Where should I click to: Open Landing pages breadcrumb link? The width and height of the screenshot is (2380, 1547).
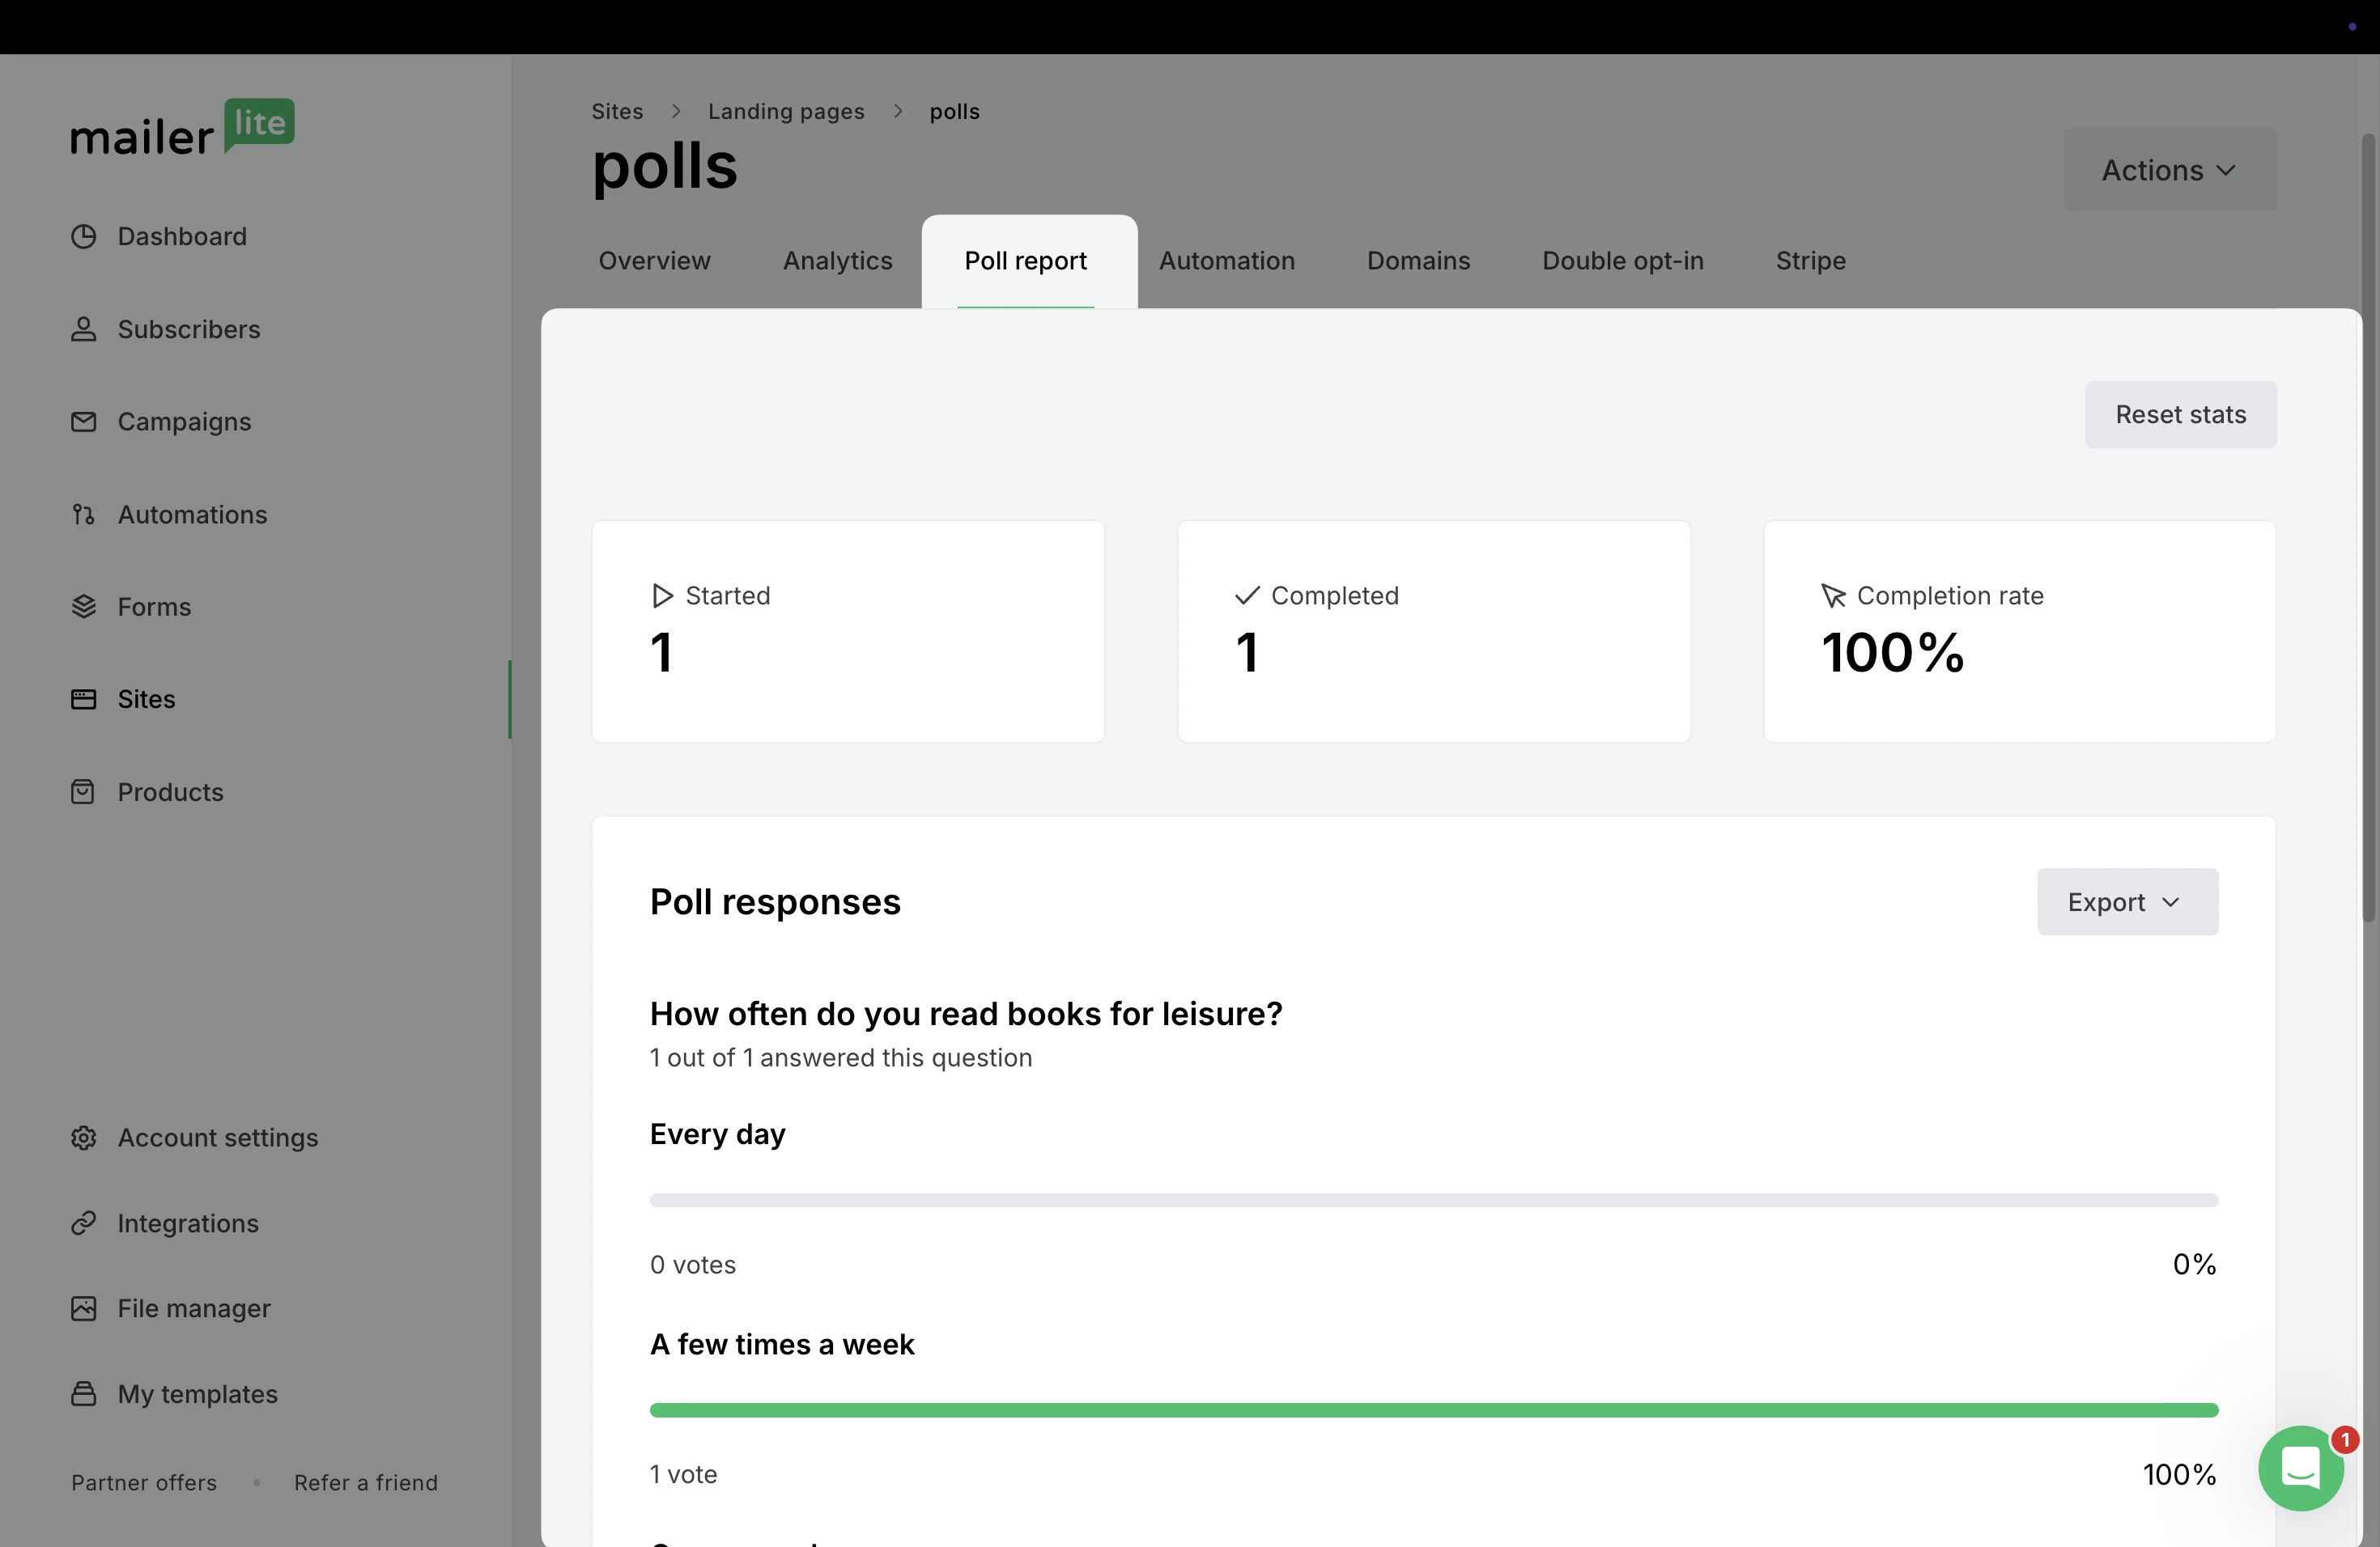click(786, 112)
